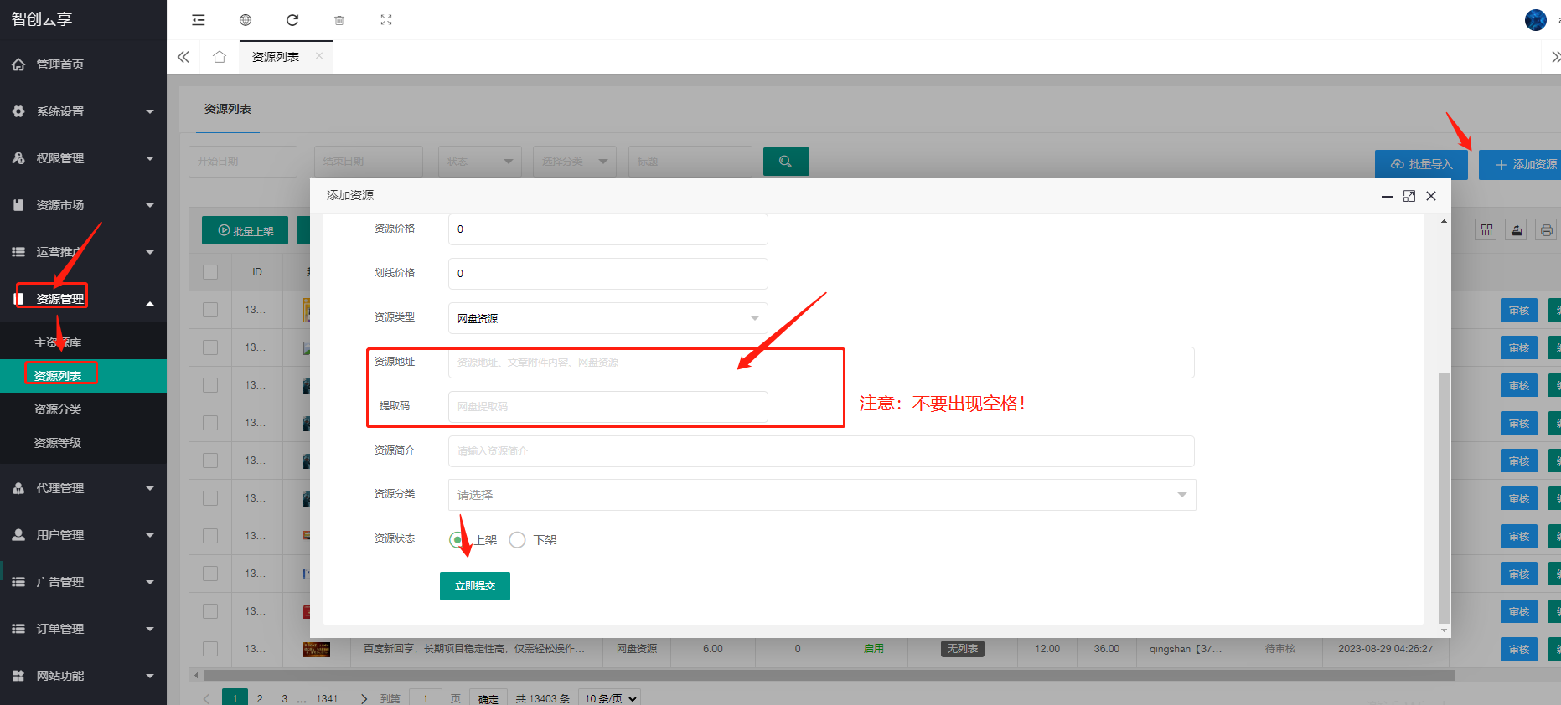
Task: Open the 选择分类 filter dropdown
Action: coord(575,162)
